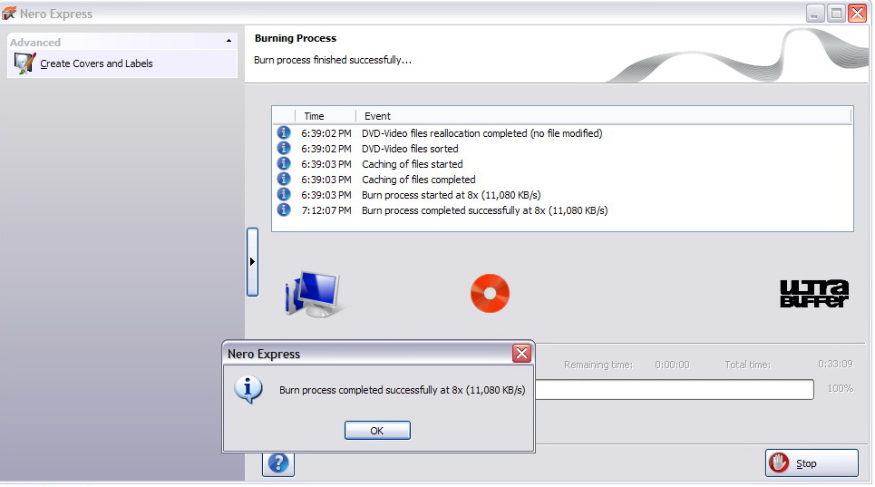Click the burn progress bar
The width and height of the screenshot is (875, 487).
click(x=674, y=389)
